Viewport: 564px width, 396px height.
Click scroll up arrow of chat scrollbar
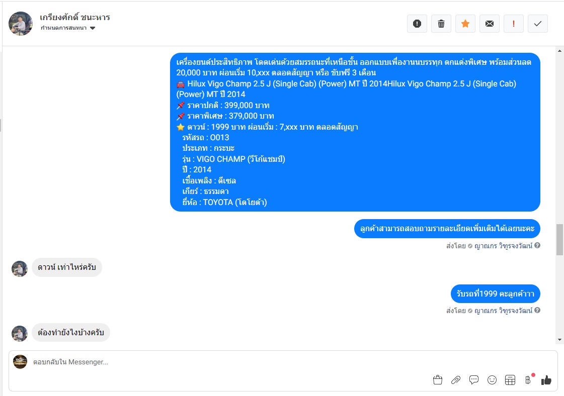[559, 51]
